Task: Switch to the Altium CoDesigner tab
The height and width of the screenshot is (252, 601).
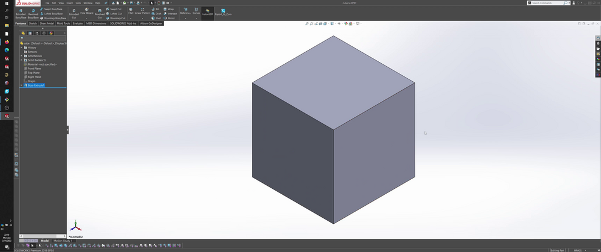Action: click(x=151, y=23)
